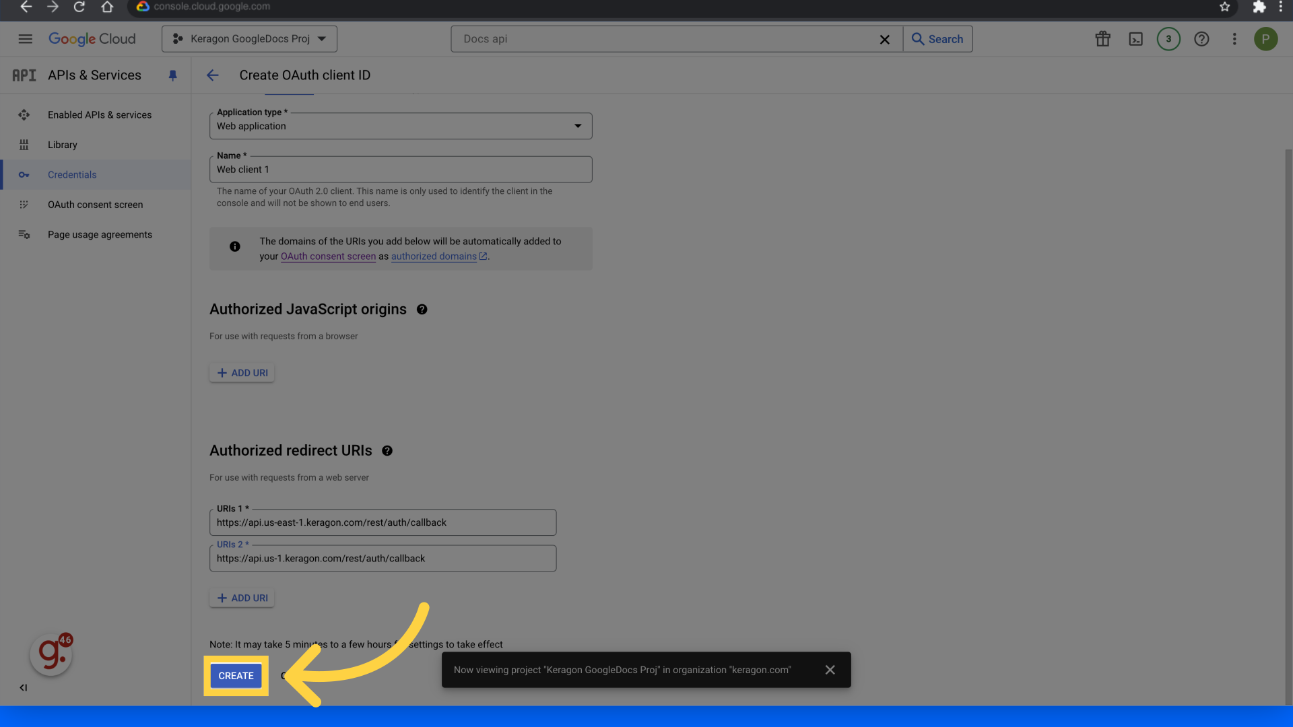
Task: Unpin APIs & Services with pin icon
Action: (x=172, y=75)
